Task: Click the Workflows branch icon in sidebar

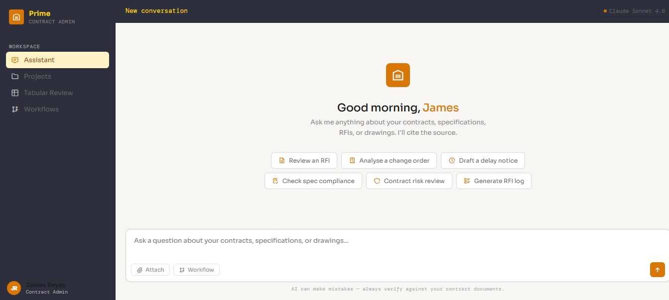Action: click(15, 109)
